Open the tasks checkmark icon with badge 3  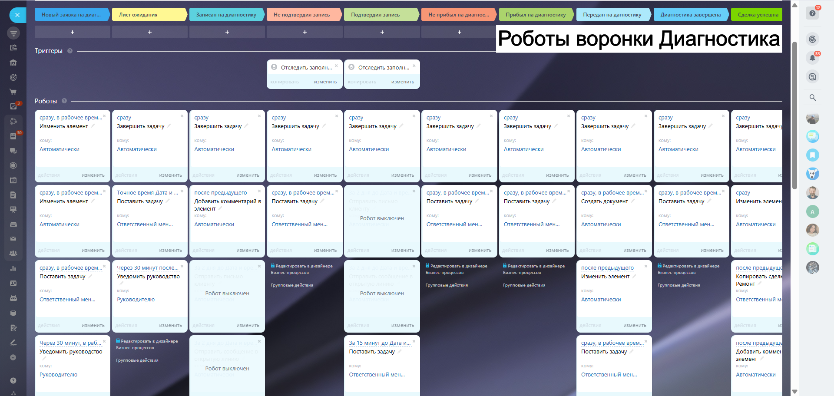point(13,106)
